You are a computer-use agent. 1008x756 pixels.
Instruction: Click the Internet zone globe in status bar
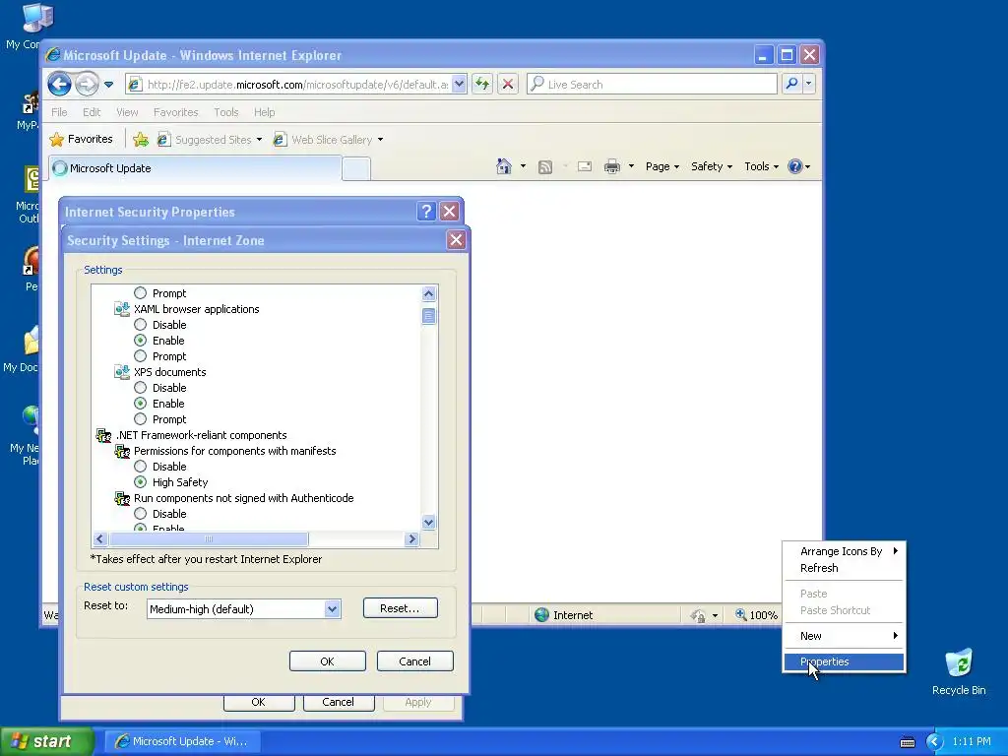pos(542,614)
